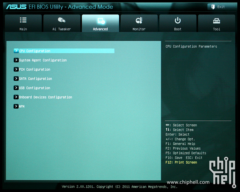This screenshot has width=240, height=192.
Task: Open the Main tab
Action: click(x=23, y=23)
